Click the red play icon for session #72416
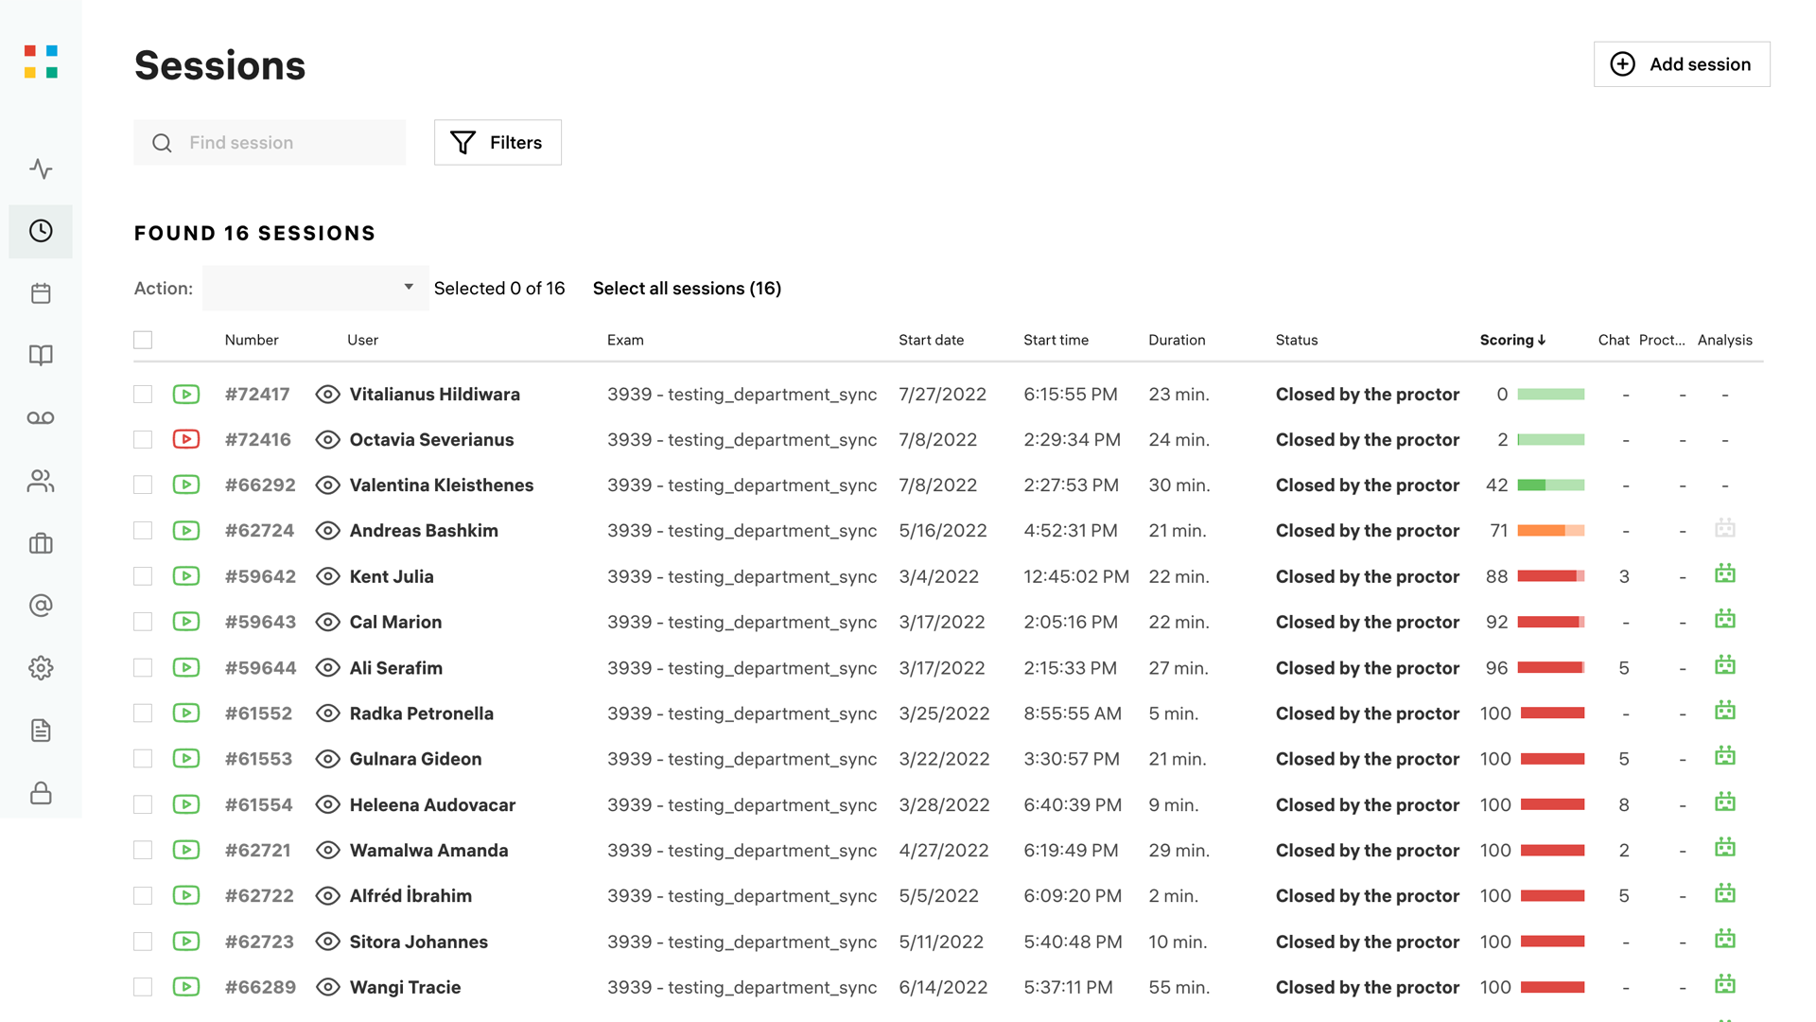 (x=186, y=439)
